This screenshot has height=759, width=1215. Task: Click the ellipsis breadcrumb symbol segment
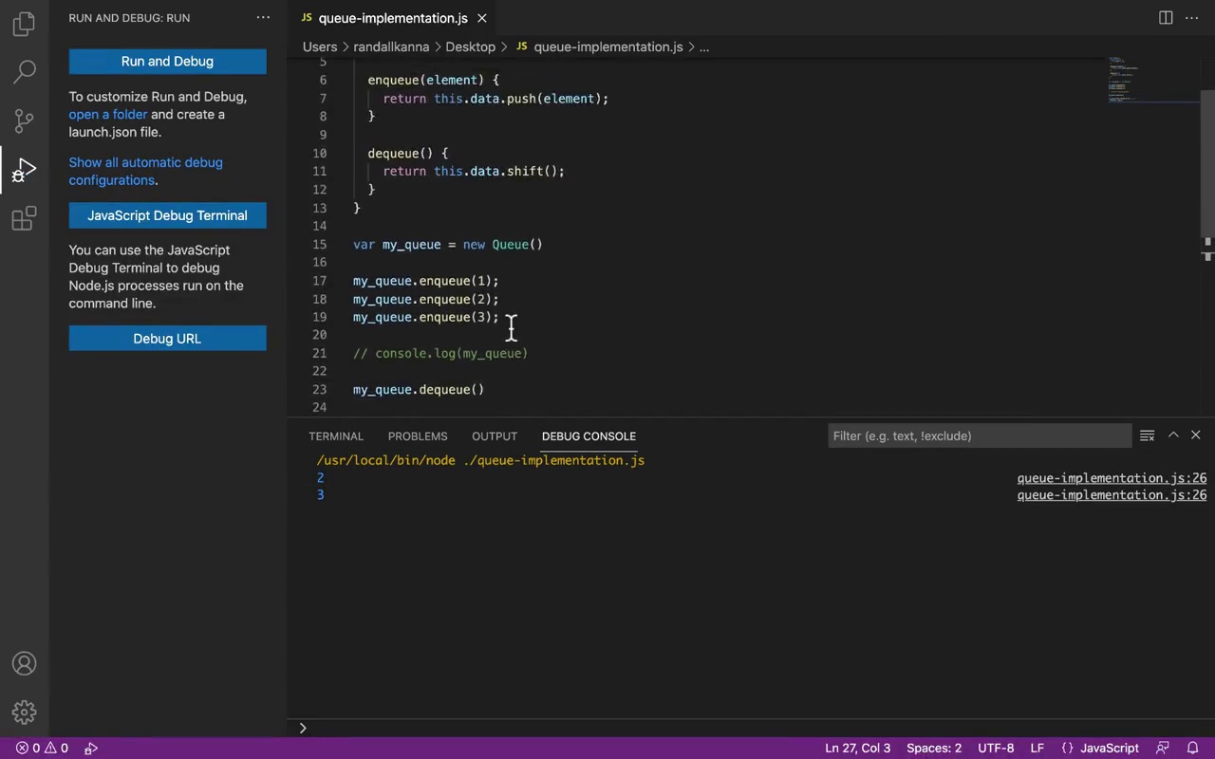(x=704, y=46)
